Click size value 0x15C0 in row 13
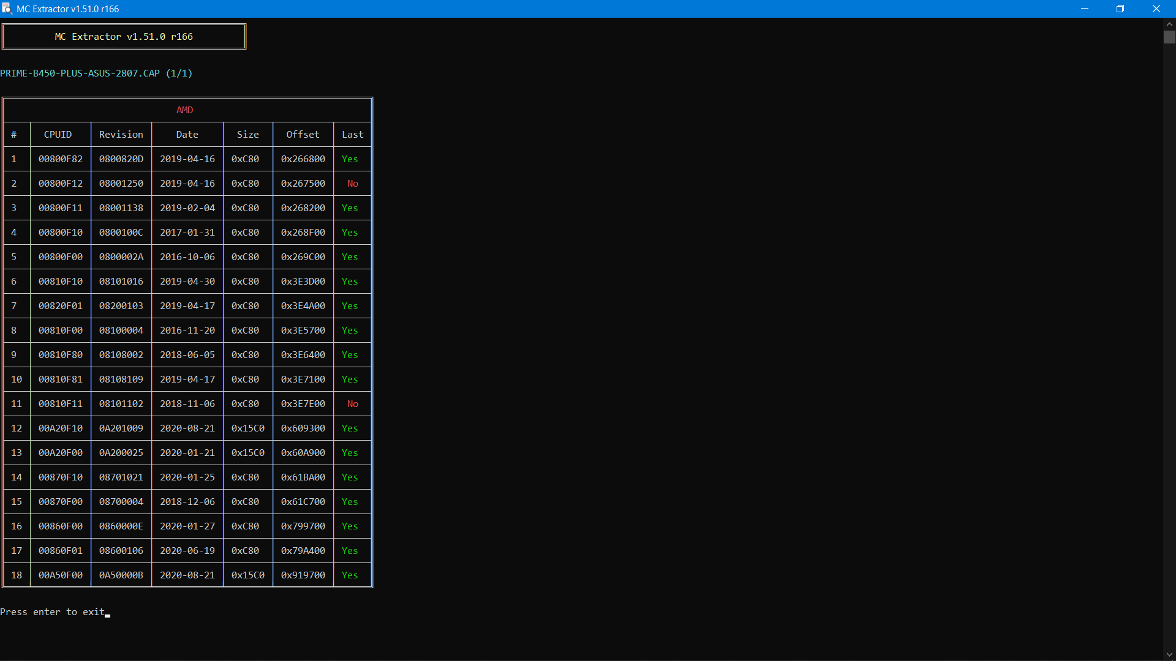Viewport: 1176px width, 661px height. pos(247,452)
